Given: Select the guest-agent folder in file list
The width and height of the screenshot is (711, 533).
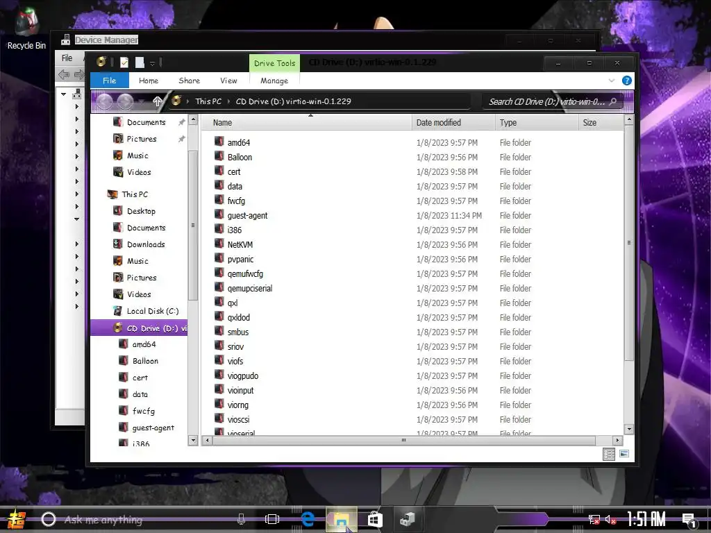Looking at the screenshot, I should 247,216.
